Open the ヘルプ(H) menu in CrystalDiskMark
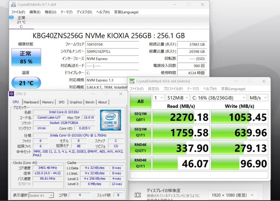Screen dimensions: 280x201 coord(210,89)
